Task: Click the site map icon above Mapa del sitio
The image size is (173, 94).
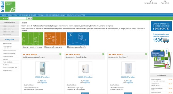Action: [165, 1]
